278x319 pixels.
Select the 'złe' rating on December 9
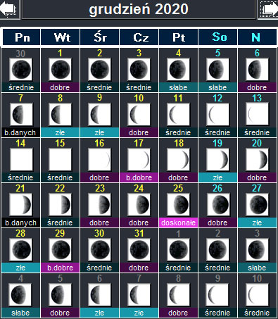pos(99,132)
